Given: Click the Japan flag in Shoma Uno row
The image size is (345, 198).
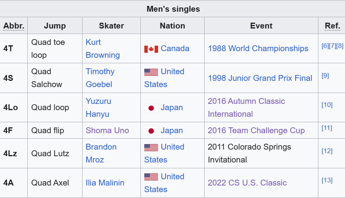Looking at the screenshot, I should pos(151,131).
